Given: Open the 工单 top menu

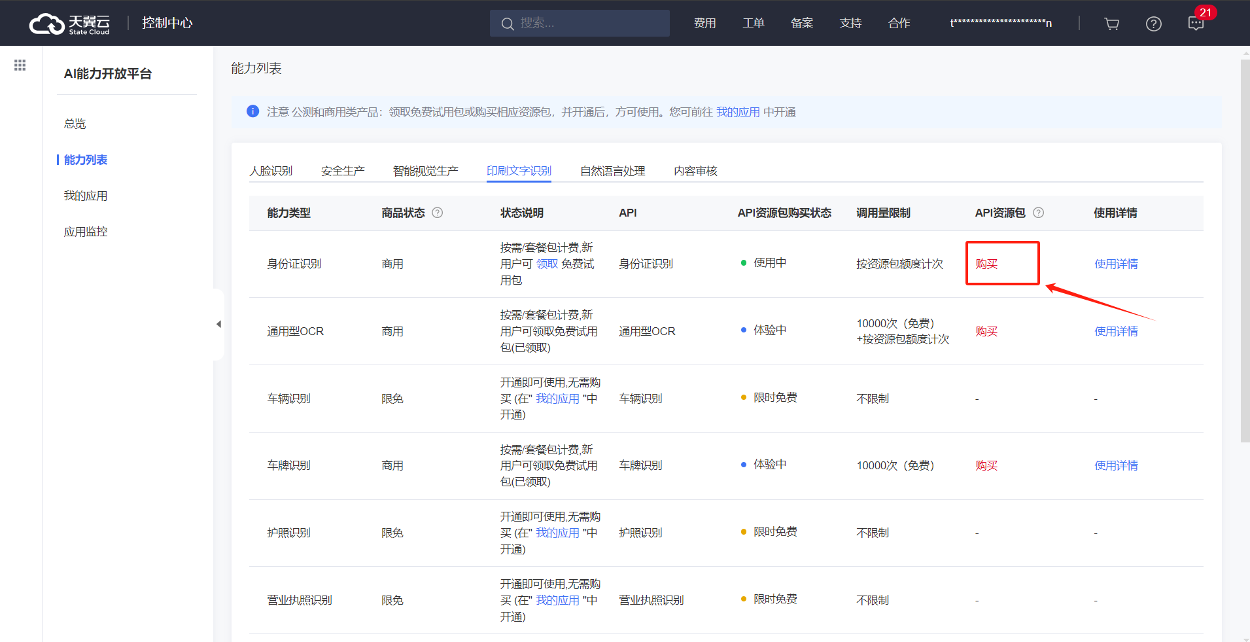Looking at the screenshot, I should point(754,23).
